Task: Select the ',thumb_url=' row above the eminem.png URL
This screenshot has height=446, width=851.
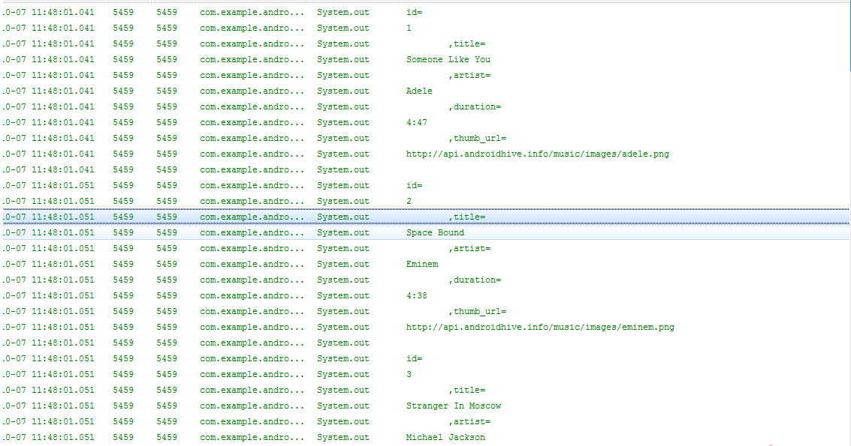Action: tap(425, 311)
